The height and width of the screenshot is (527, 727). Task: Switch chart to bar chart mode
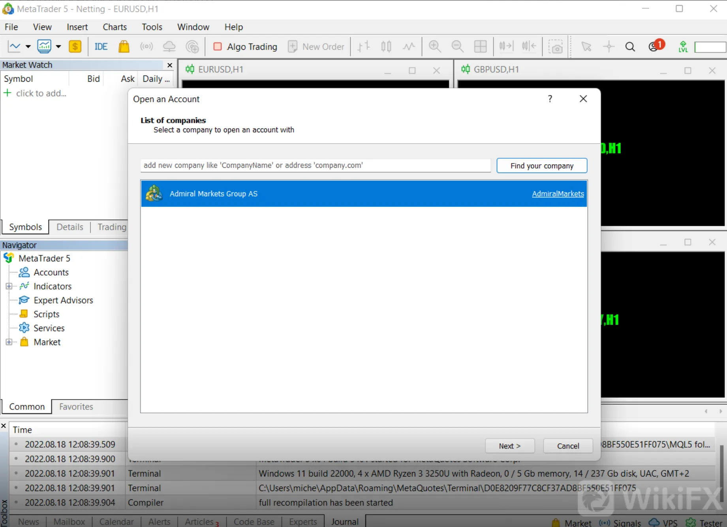tap(364, 47)
